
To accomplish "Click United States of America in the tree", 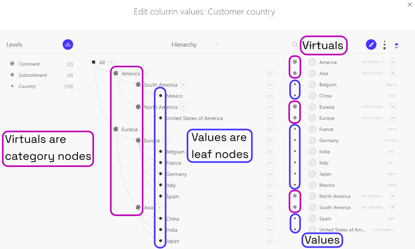I will [x=195, y=118].
